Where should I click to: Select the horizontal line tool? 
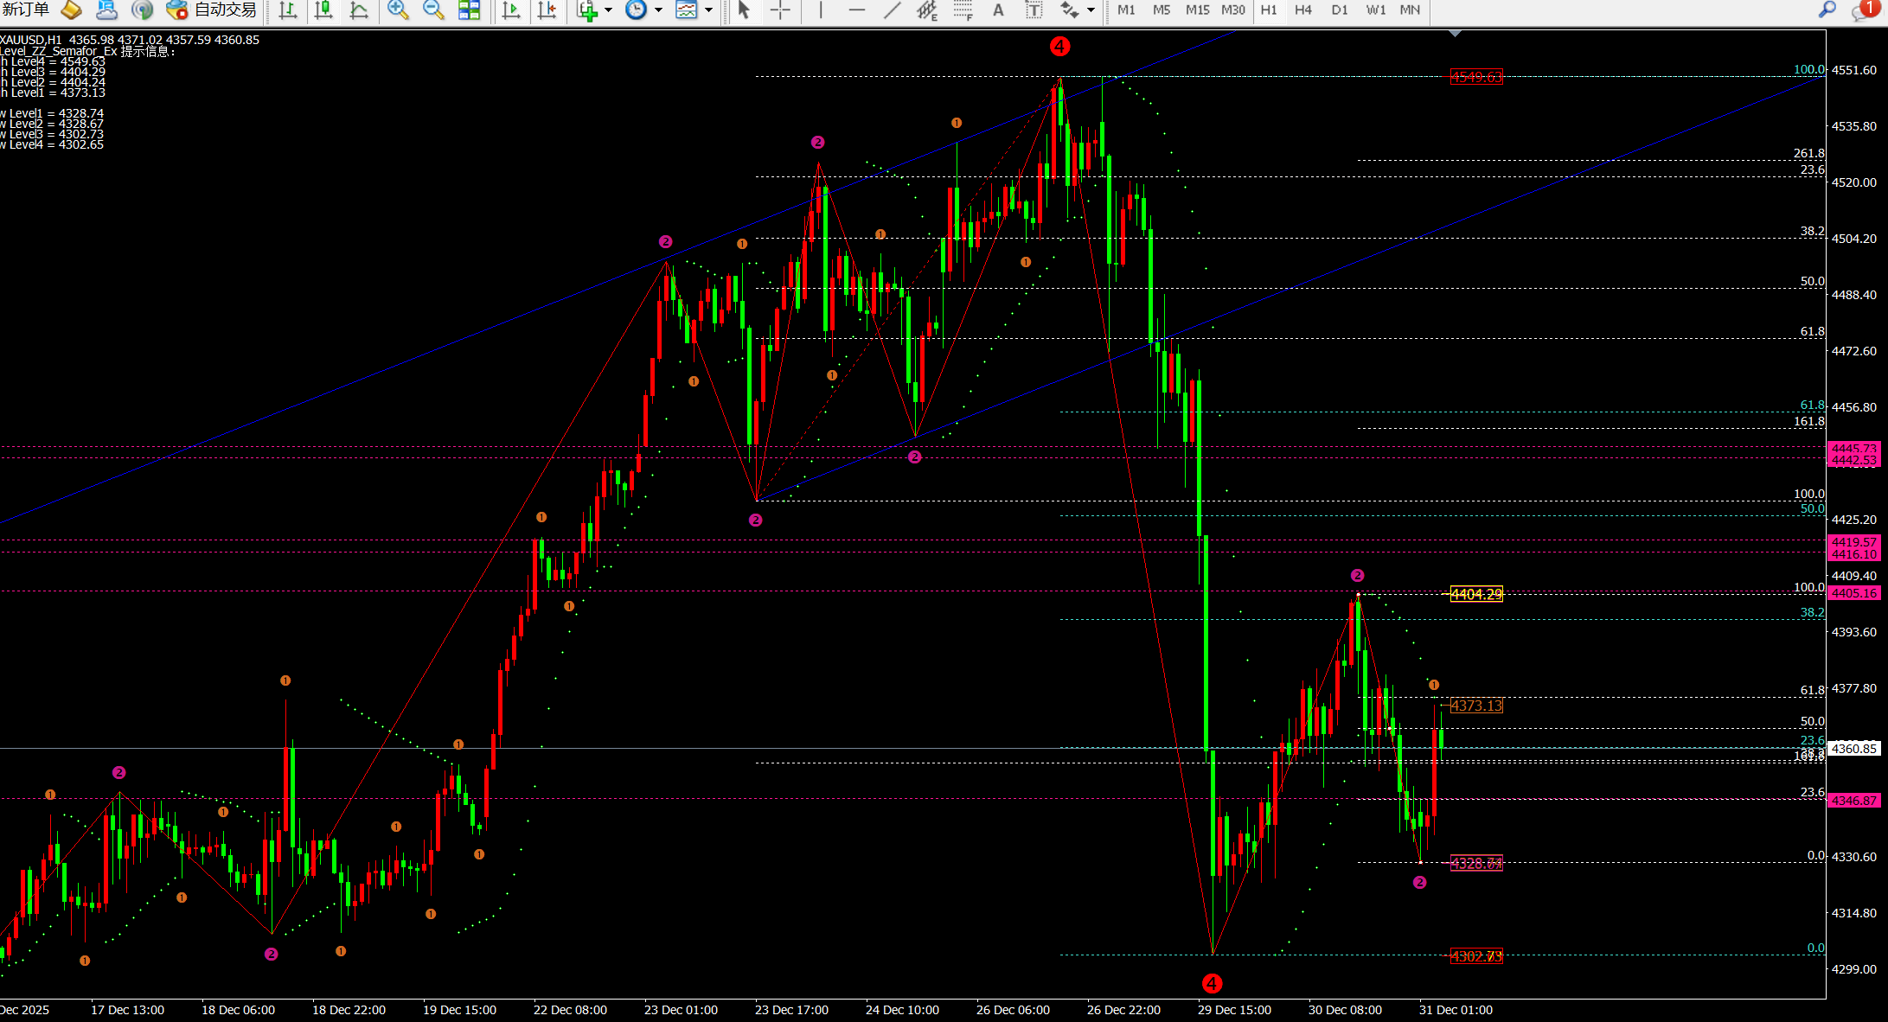pos(856,10)
